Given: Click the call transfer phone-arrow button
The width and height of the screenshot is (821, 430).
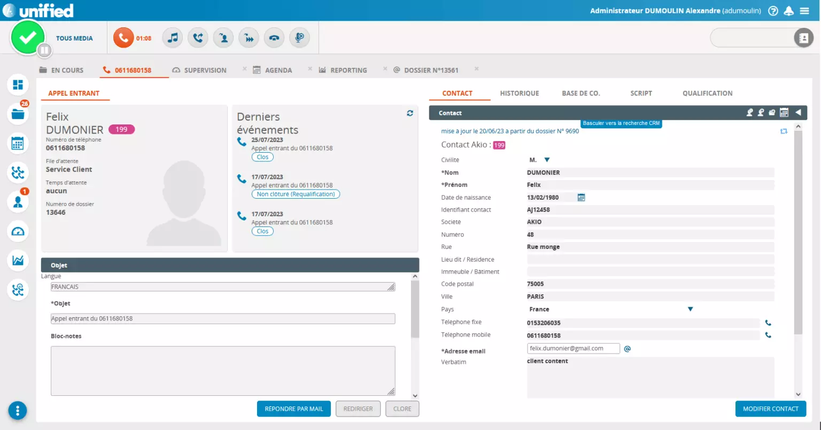Looking at the screenshot, I should [198, 38].
